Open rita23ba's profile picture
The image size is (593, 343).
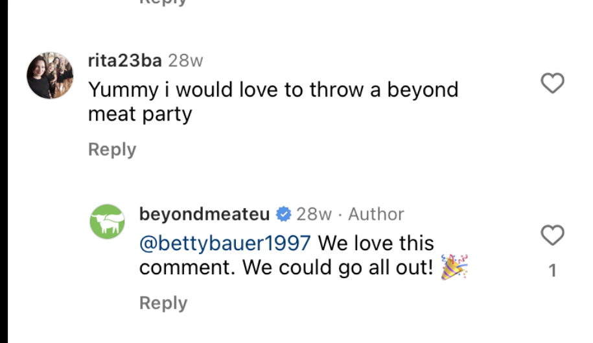click(x=50, y=76)
